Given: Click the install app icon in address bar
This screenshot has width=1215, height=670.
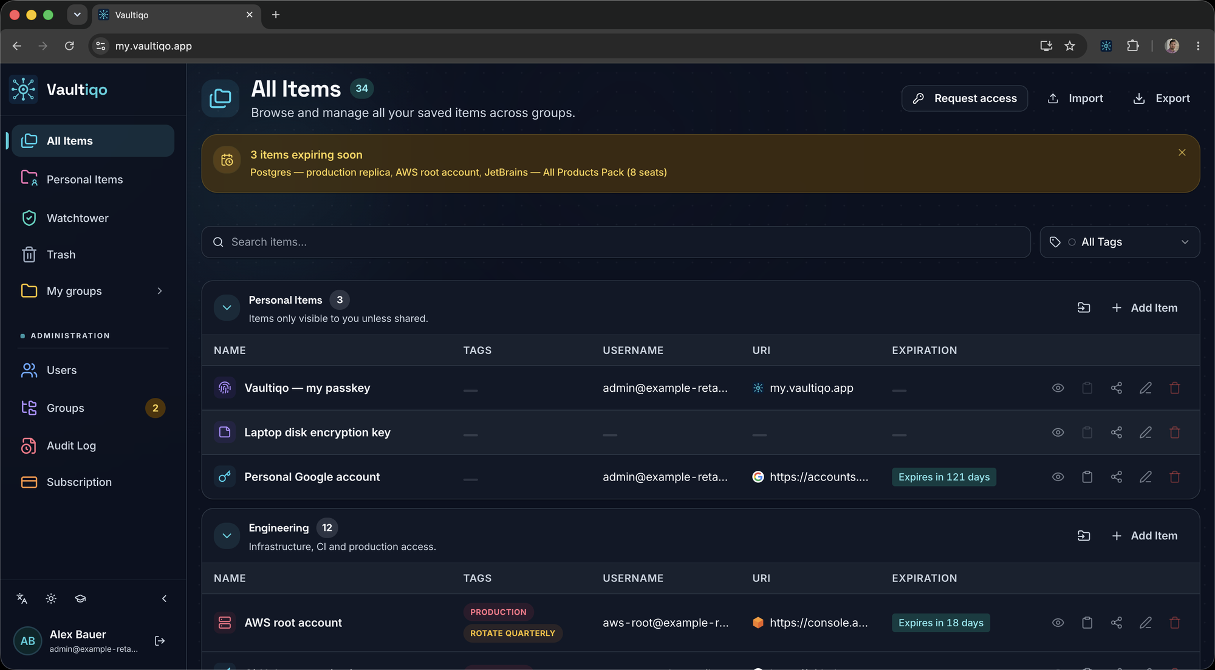Looking at the screenshot, I should pos(1046,46).
